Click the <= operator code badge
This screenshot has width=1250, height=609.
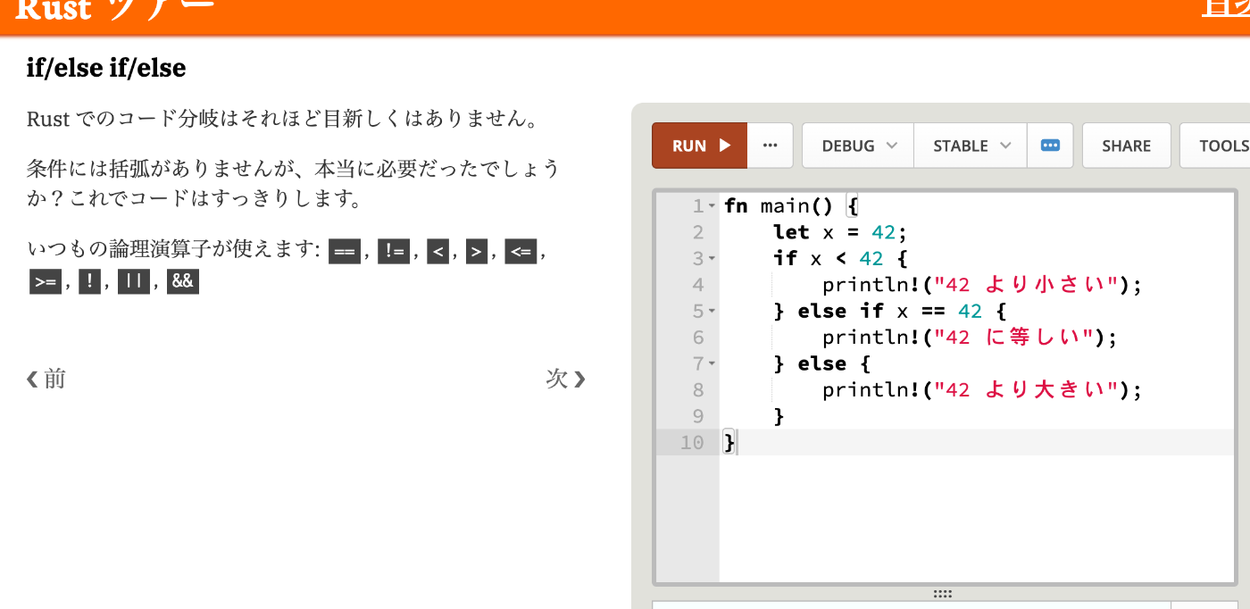[520, 252]
